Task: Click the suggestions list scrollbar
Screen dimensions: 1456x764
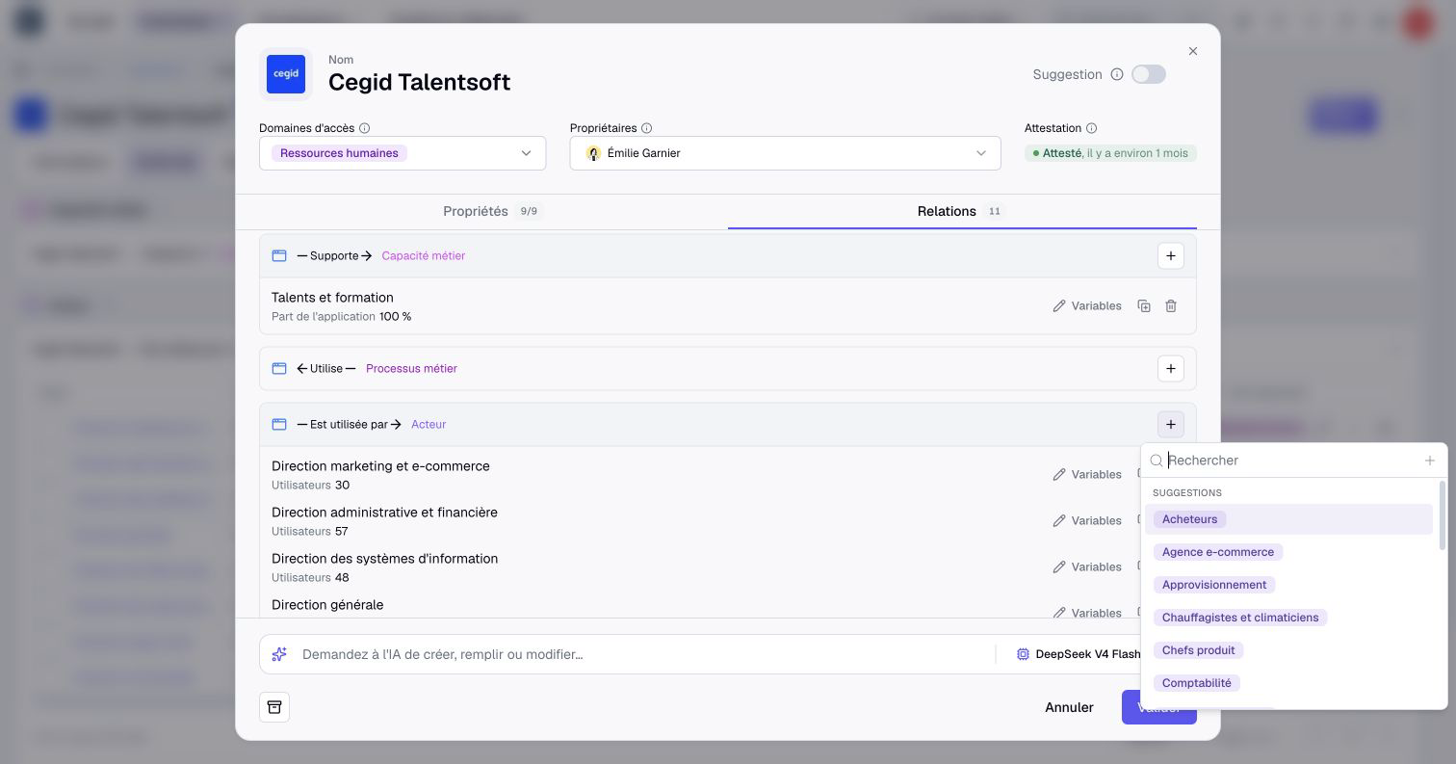Action: (x=1442, y=516)
